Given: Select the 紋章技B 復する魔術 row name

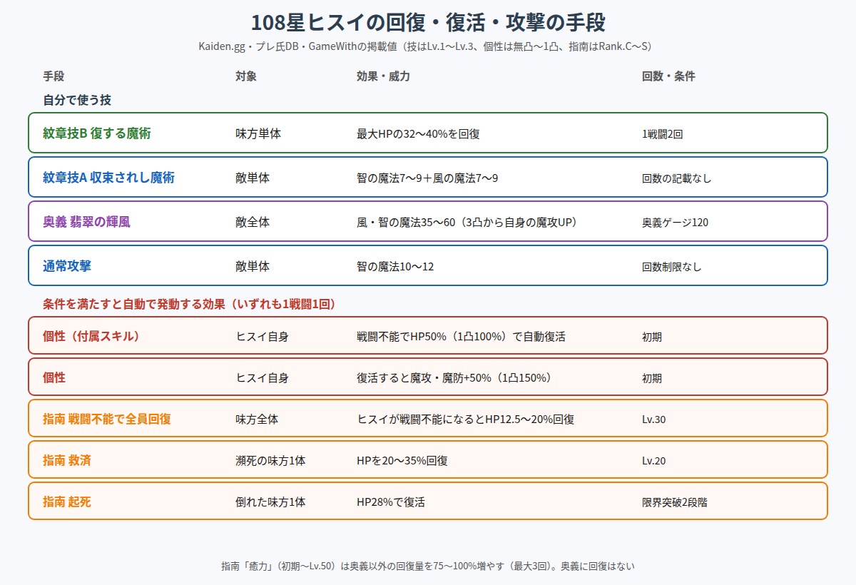Looking at the screenshot, I should [97, 133].
